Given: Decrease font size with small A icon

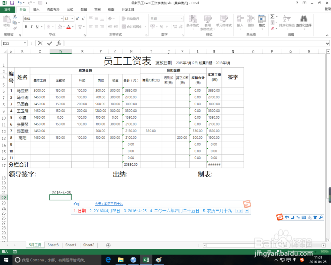Looking at the screenshot, I should [x=83, y=19].
